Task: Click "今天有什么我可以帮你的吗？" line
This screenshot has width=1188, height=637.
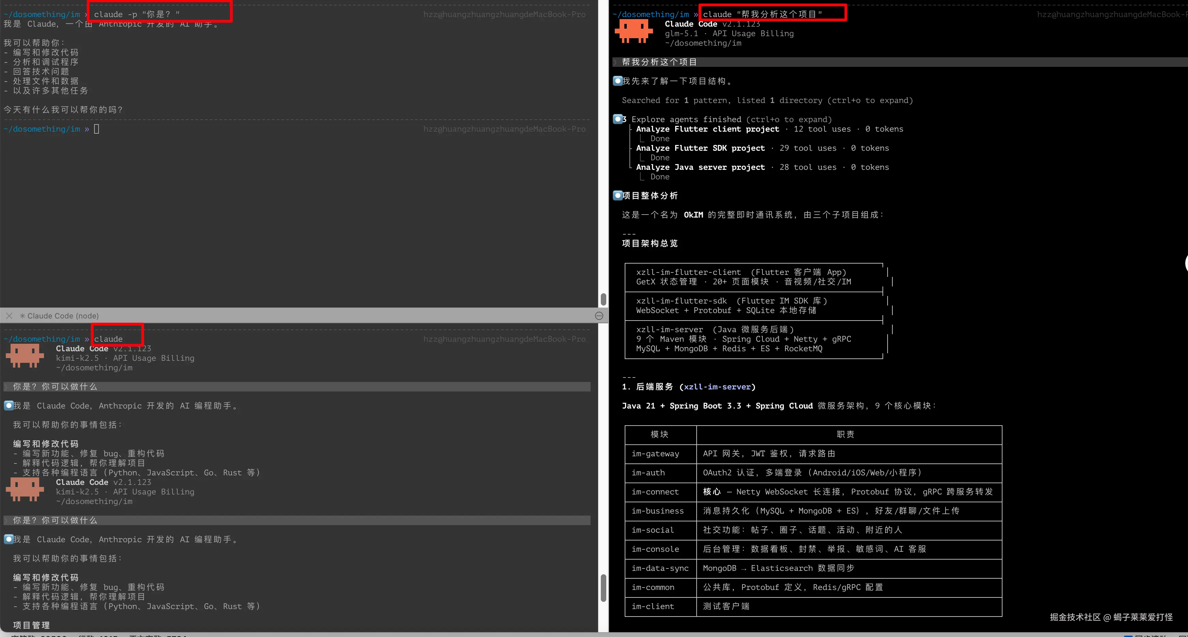Action: pyautogui.click(x=63, y=110)
